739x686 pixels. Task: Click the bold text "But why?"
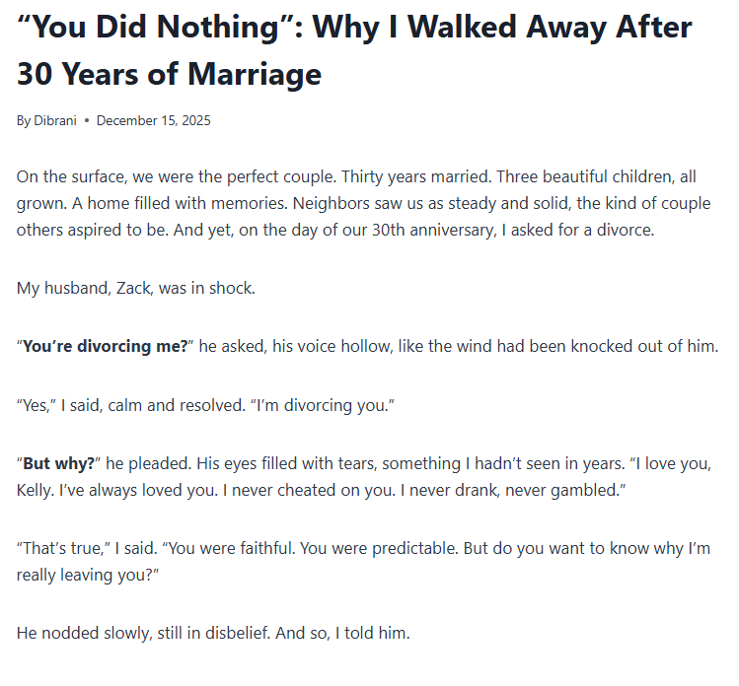point(59,463)
